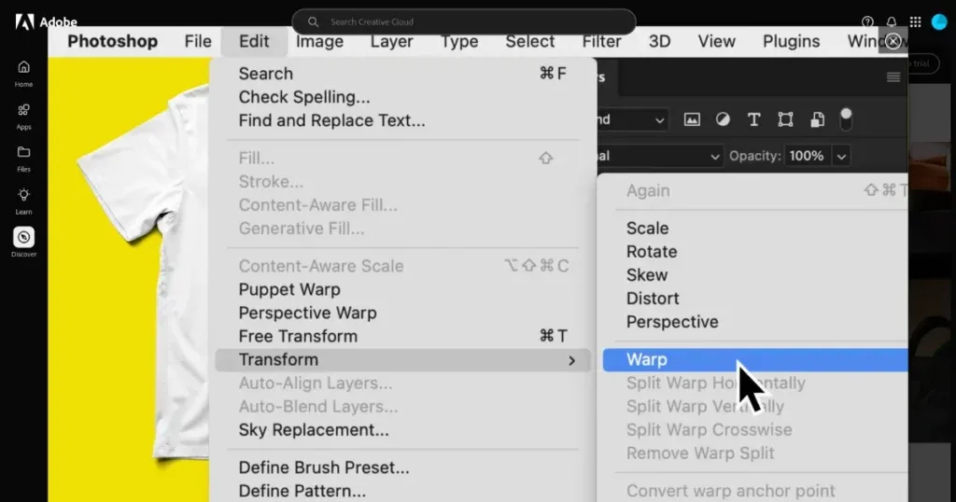The height and width of the screenshot is (502, 956).
Task: Click Perspective in Transform submenu
Action: [x=672, y=322]
